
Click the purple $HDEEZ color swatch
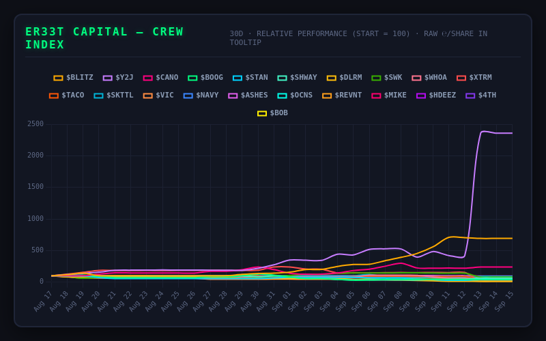click(421, 95)
